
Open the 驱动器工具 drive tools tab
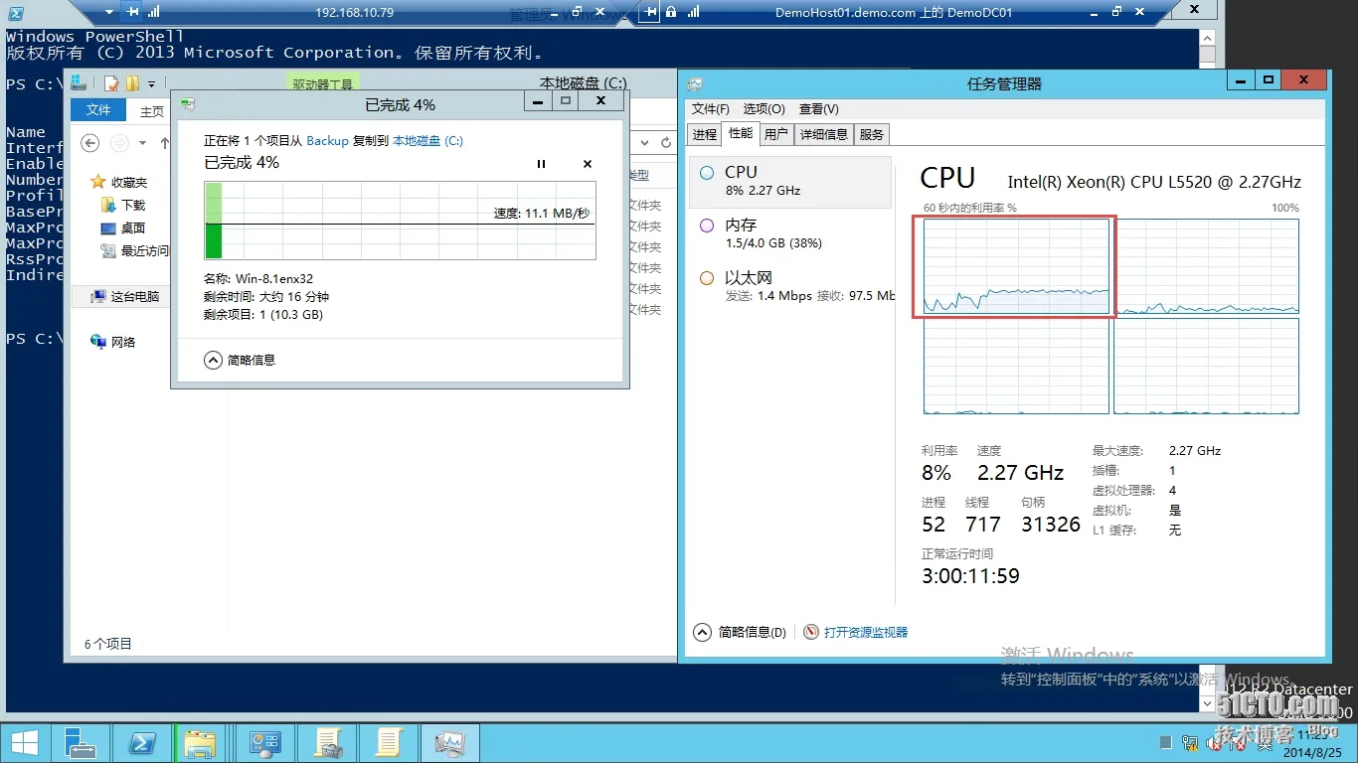click(322, 84)
